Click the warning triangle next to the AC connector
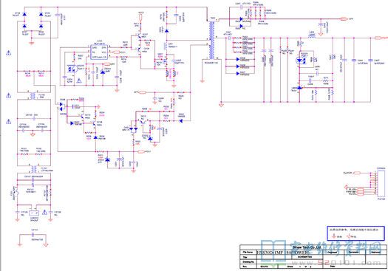 [44, 212]
